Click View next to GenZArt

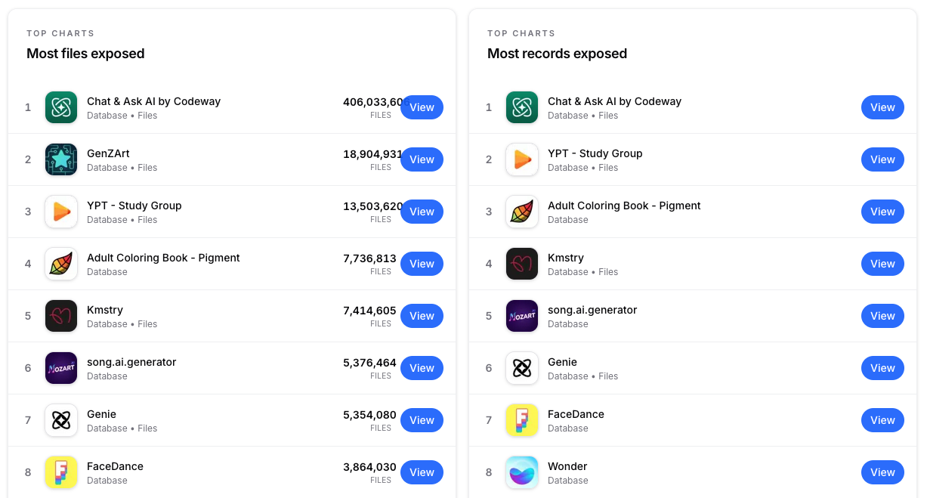pos(422,159)
